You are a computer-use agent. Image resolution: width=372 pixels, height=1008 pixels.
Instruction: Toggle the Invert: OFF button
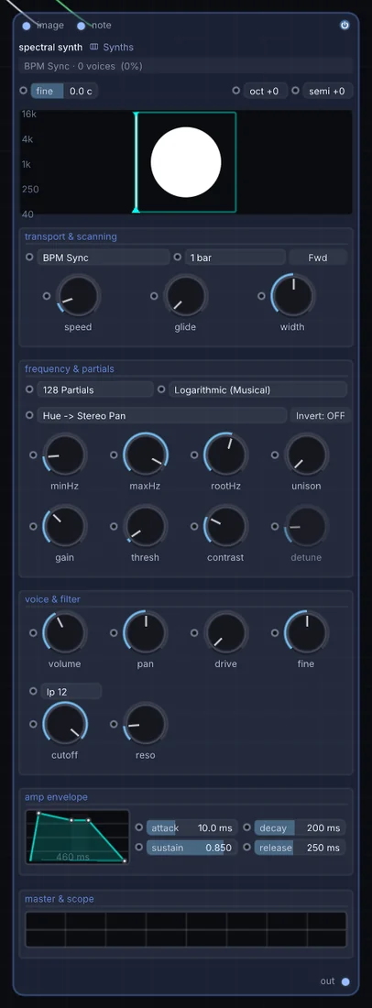tap(320, 415)
